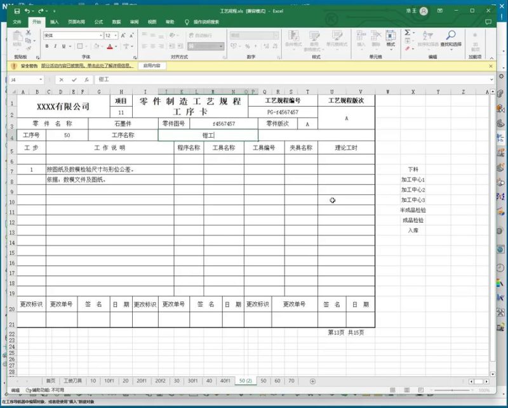The image size is (508, 408).
Task: Click the Find and Select magnifier icon
Action: click(450, 36)
